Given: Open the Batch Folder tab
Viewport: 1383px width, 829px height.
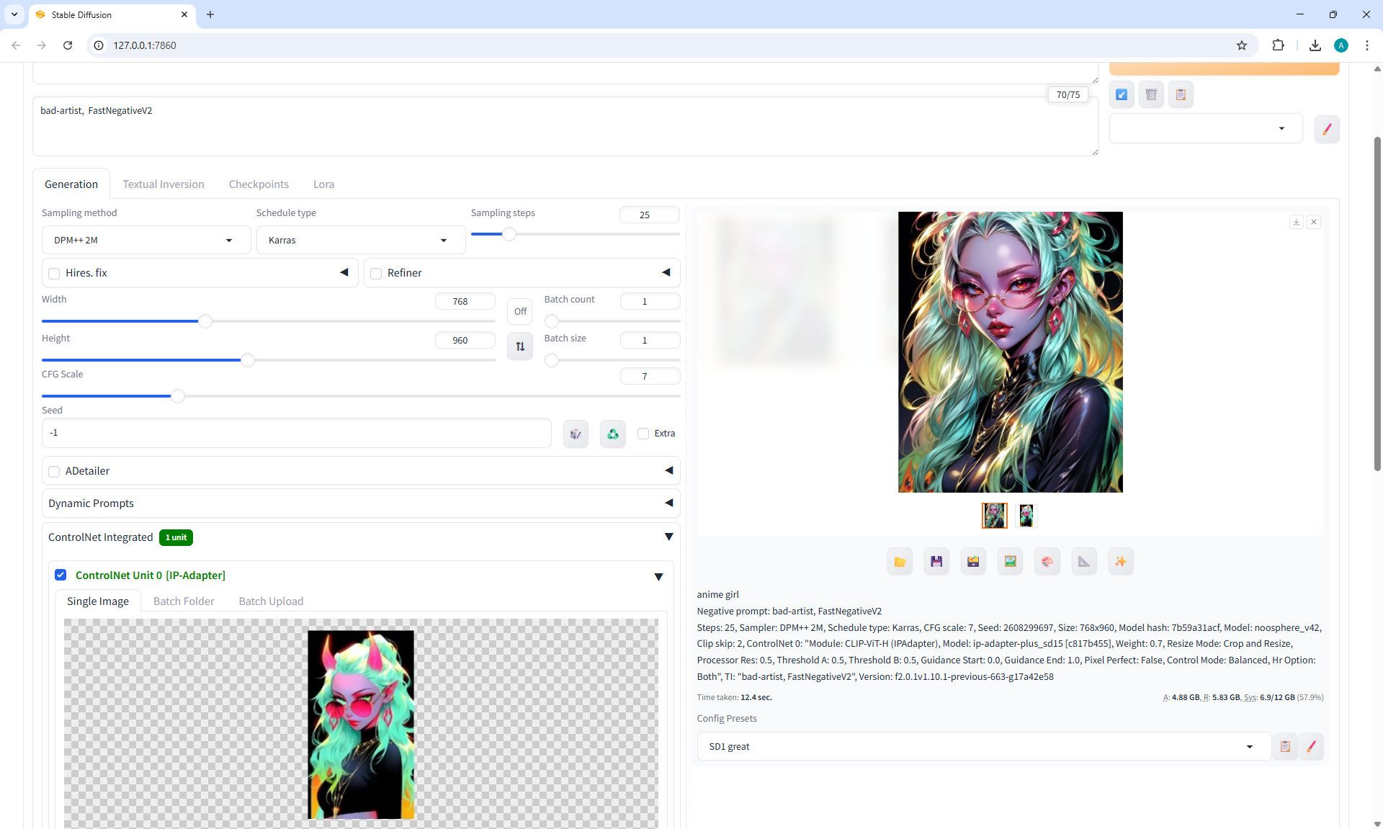Looking at the screenshot, I should tap(183, 601).
